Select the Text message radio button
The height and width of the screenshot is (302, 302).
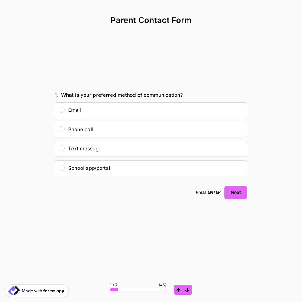[62, 149]
